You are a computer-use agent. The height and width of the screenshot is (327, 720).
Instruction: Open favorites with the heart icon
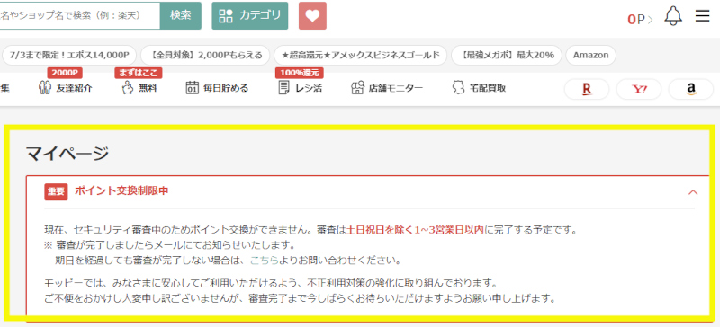click(312, 15)
